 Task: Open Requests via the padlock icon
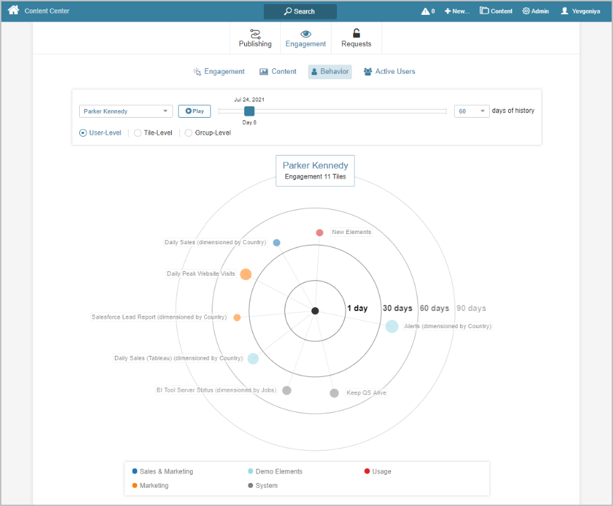357,33
